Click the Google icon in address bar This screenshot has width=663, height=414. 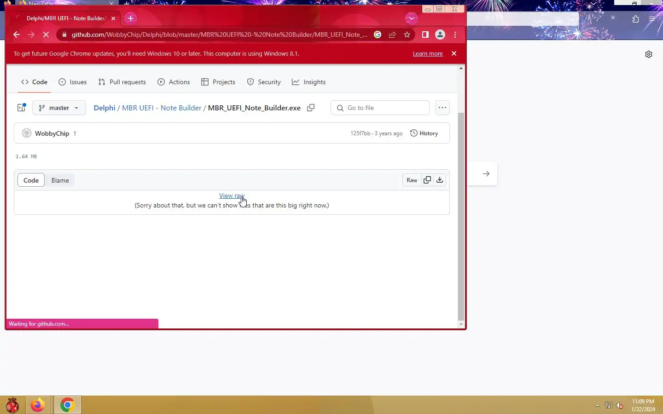tap(378, 34)
